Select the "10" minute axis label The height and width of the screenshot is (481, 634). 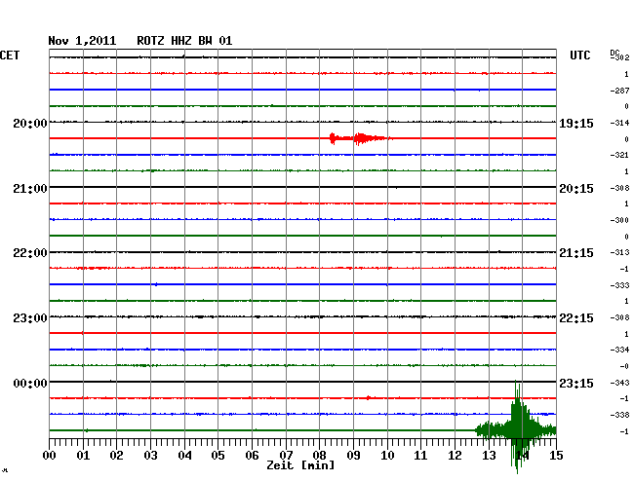[387, 456]
